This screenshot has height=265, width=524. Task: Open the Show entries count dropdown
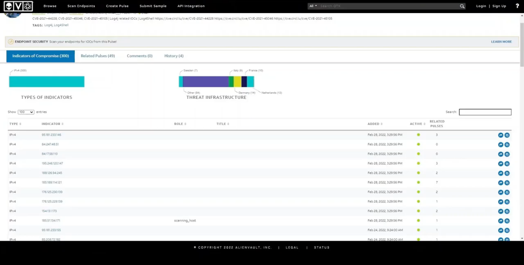[x=26, y=112]
